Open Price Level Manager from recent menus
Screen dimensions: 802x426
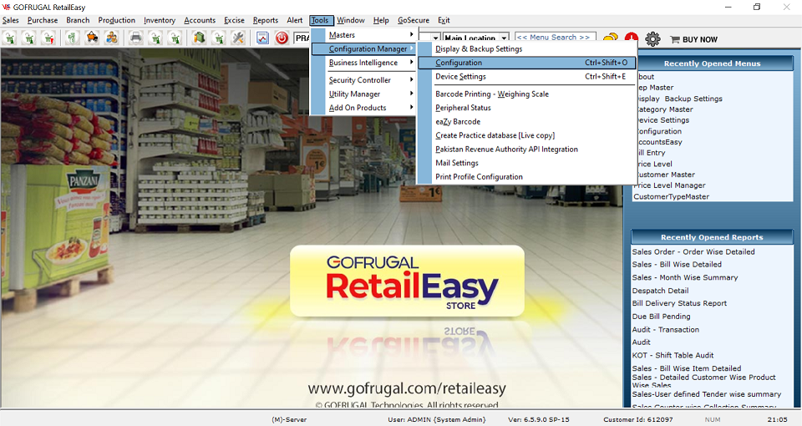(x=670, y=185)
